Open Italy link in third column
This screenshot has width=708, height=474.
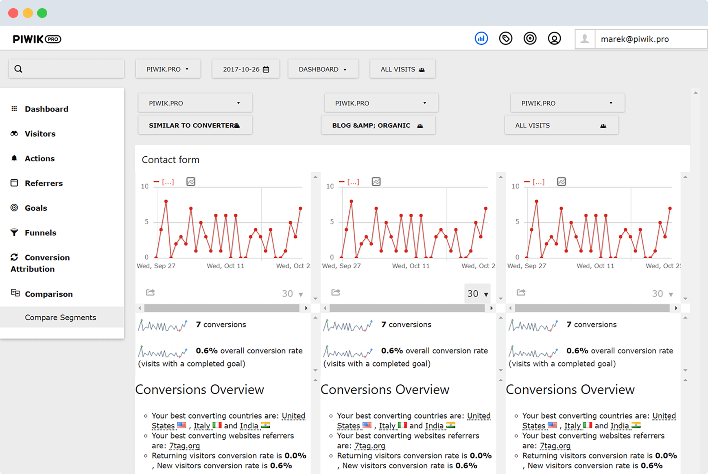point(573,426)
